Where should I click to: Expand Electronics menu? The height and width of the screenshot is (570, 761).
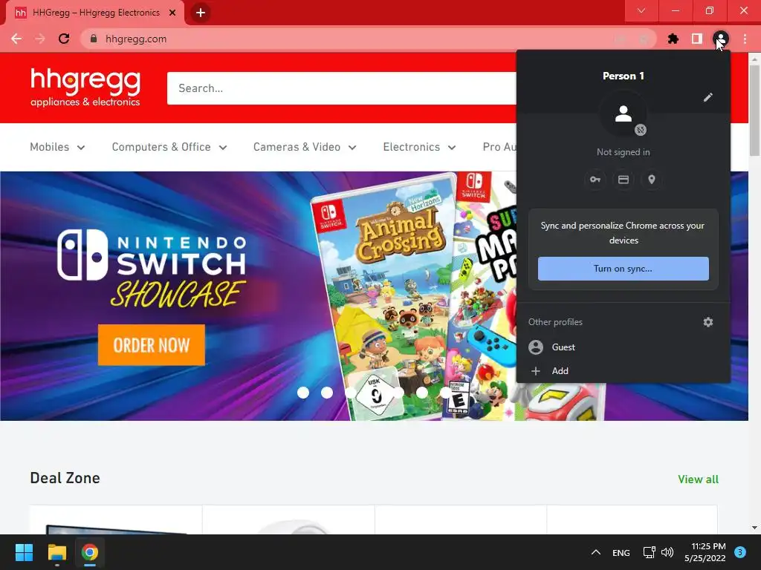click(x=419, y=147)
